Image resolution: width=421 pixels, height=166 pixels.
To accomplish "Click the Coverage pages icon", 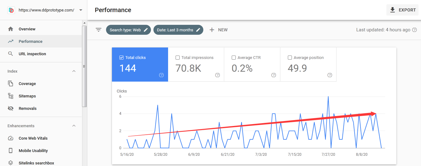I will pyautogui.click(x=11, y=83).
